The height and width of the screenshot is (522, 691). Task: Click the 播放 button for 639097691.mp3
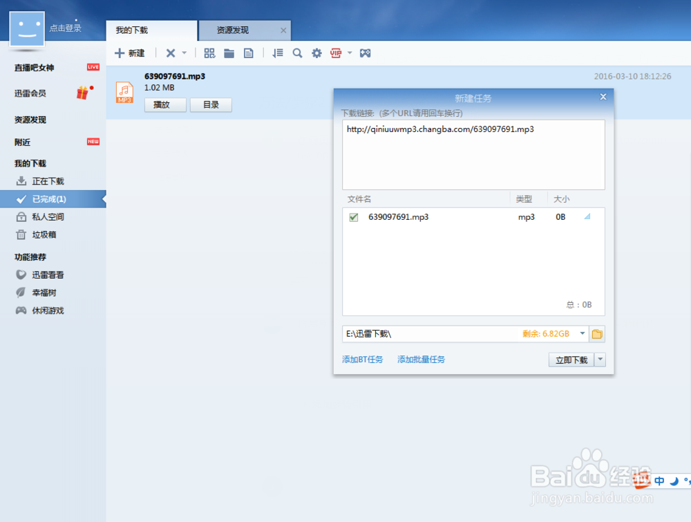tap(165, 105)
